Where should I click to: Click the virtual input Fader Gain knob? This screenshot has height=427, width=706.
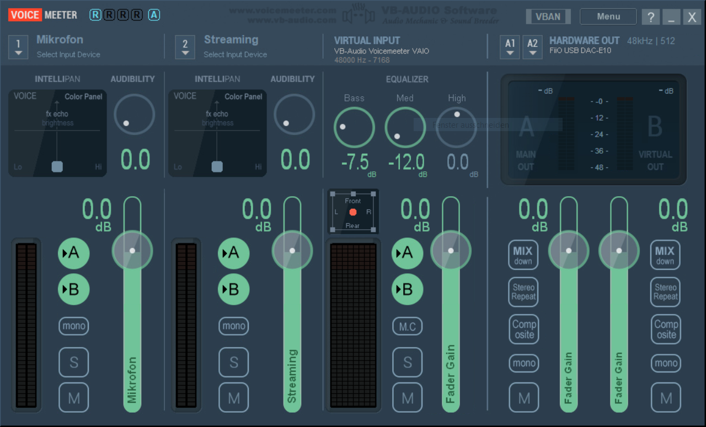[451, 250]
